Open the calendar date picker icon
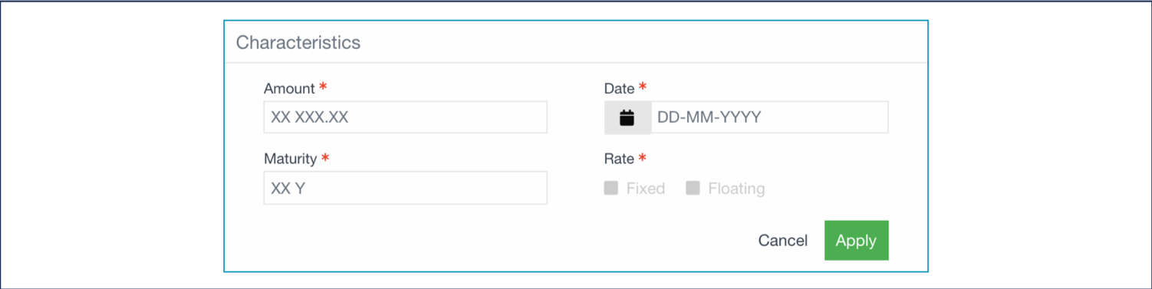 (627, 117)
